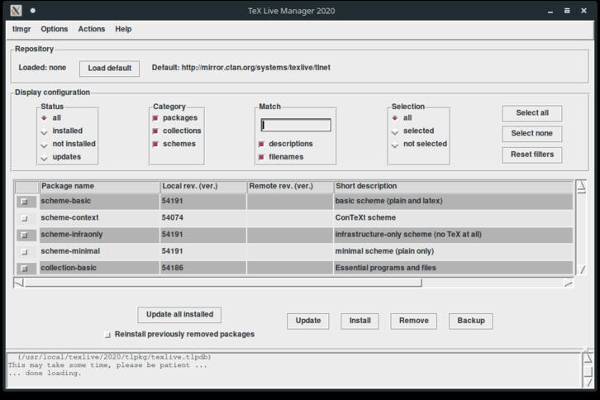Open the Actions menu
Screen dimensions: 600x400
(92, 29)
